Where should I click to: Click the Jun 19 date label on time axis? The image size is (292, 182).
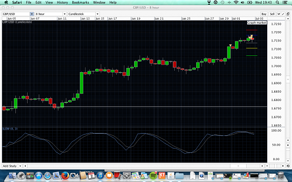click(136, 19)
